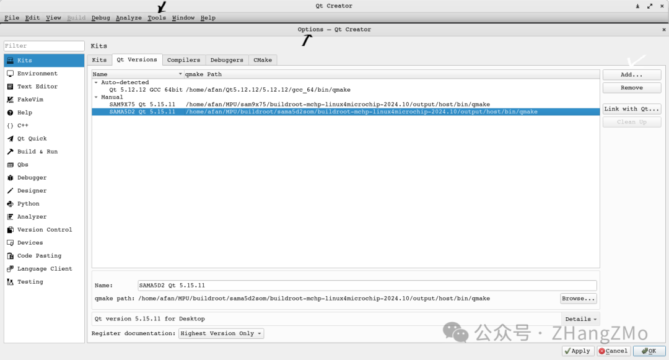This screenshot has width=669, height=360.
Task: Open the Version Control category icon
Action: [x=11, y=229]
